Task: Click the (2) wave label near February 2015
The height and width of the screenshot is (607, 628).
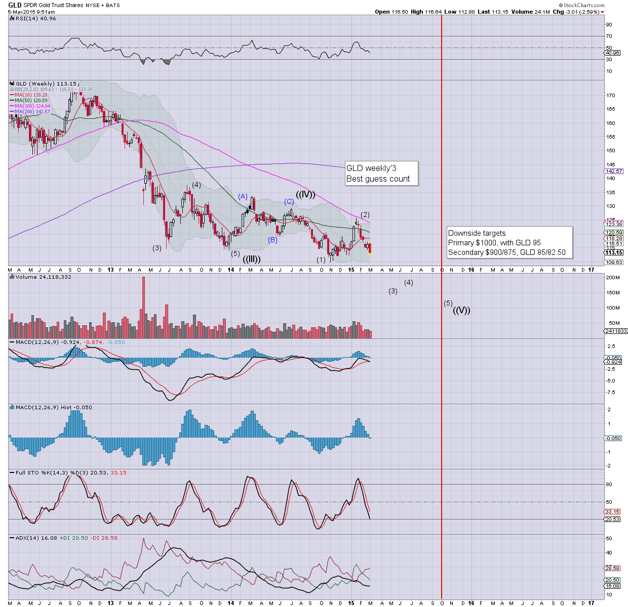Action: (x=365, y=214)
